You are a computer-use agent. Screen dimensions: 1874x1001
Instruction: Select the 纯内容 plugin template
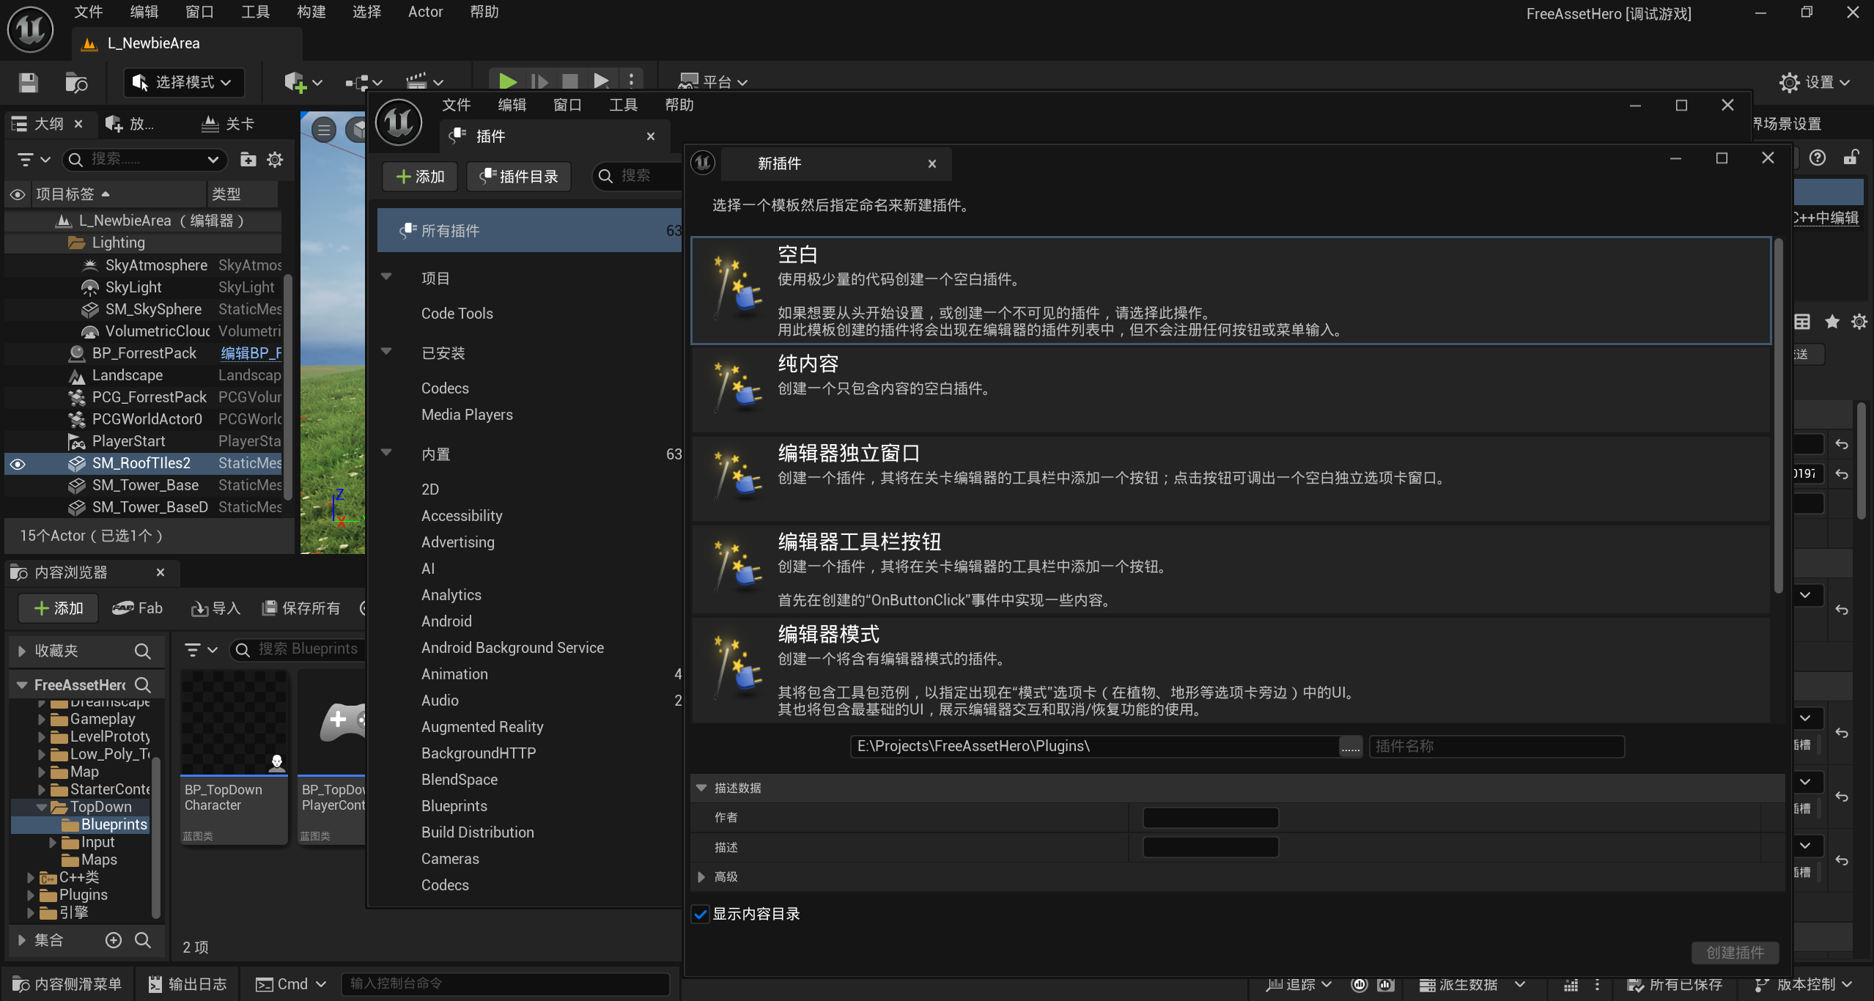(1231, 389)
